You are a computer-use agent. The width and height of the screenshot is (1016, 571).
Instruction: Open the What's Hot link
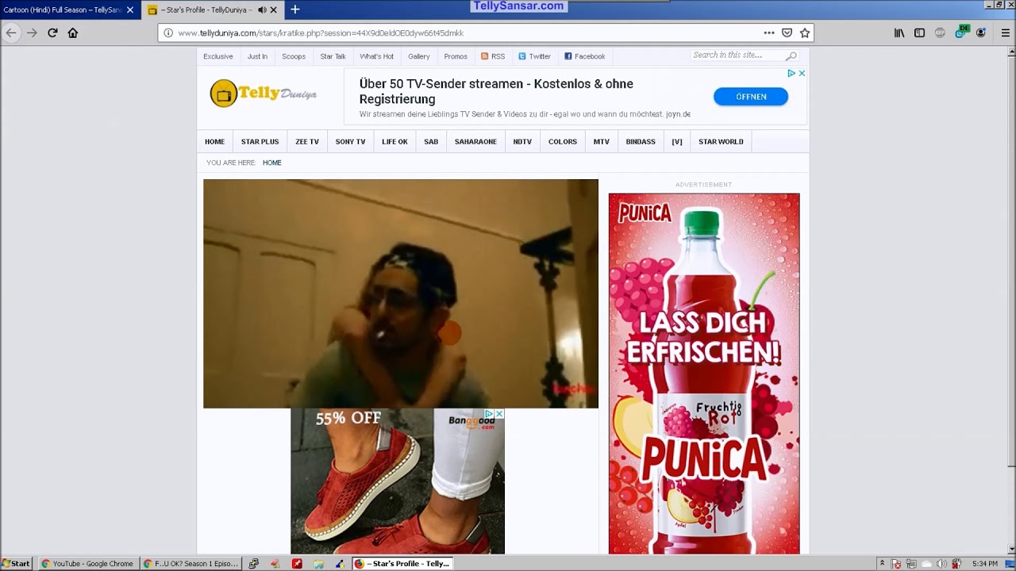point(376,56)
